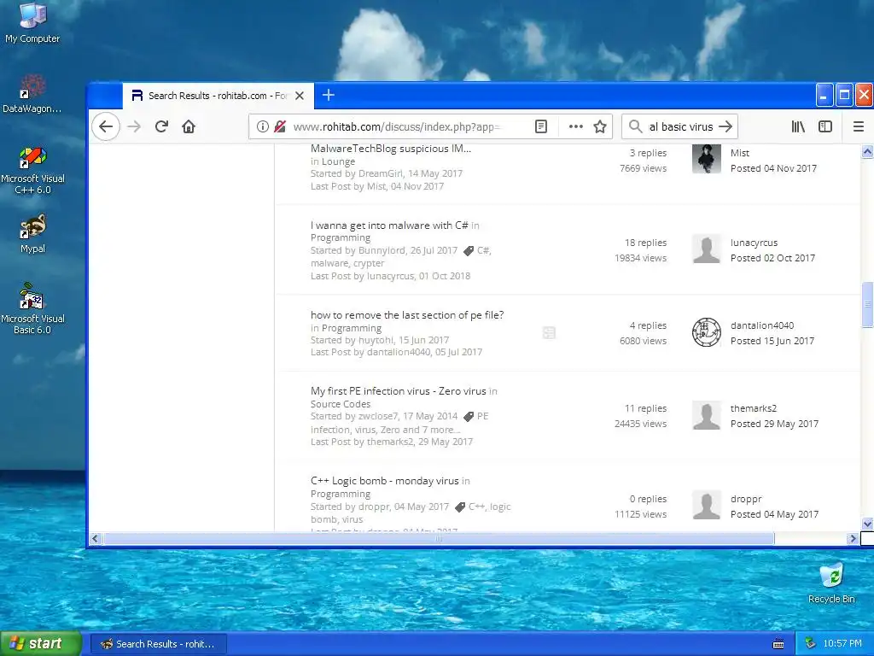Click the horizontal scrollbar thumb

(439, 538)
